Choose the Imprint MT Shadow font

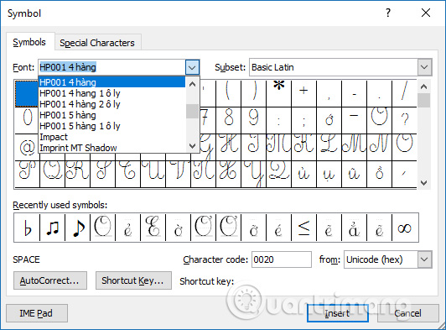click(x=111, y=148)
